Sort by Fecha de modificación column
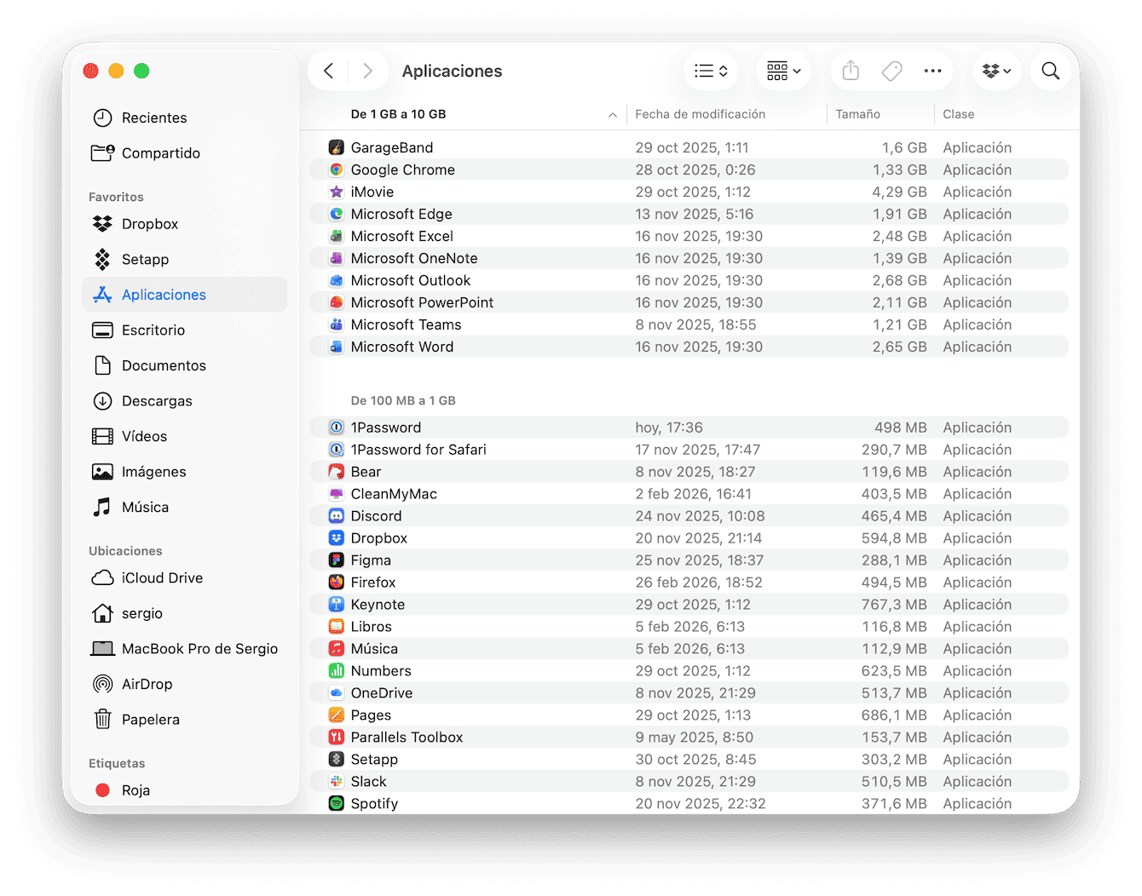This screenshot has width=1142, height=896. (x=701, y=114)
